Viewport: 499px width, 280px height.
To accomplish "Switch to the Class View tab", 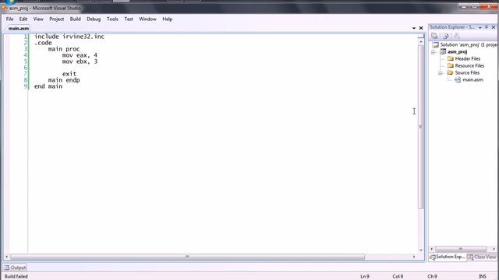I will tap(482, 257).
